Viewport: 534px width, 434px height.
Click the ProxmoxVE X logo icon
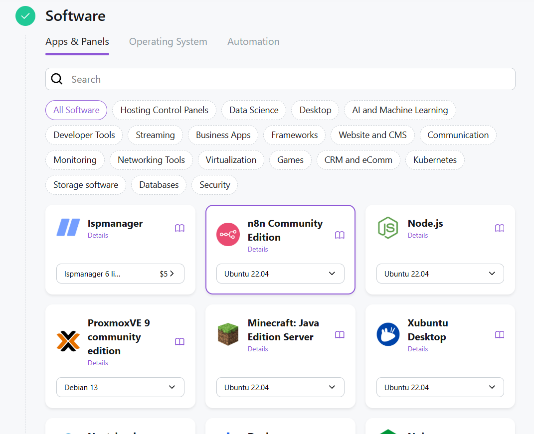[x=68, y=341]
